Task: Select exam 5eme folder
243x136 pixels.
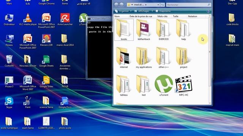Action: tap(28, 123)
